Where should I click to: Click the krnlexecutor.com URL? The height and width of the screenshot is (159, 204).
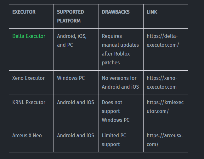coord(165,107)
